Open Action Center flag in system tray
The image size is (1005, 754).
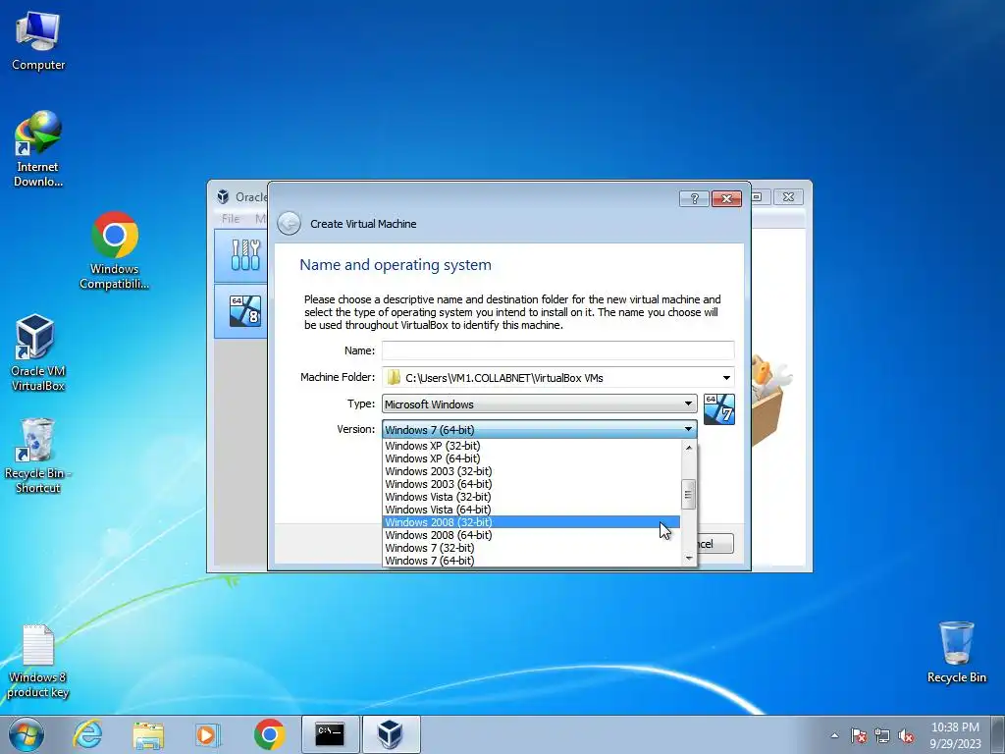pyautogui.click(x=859, y=735)
